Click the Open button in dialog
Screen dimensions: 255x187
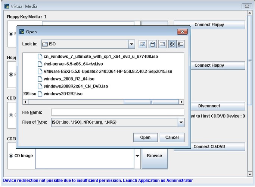point(146,137)
